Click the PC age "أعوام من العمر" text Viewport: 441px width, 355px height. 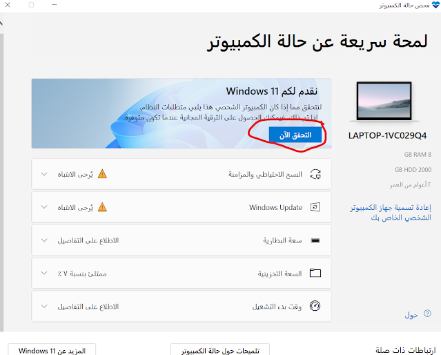click(x=411, y=184)
